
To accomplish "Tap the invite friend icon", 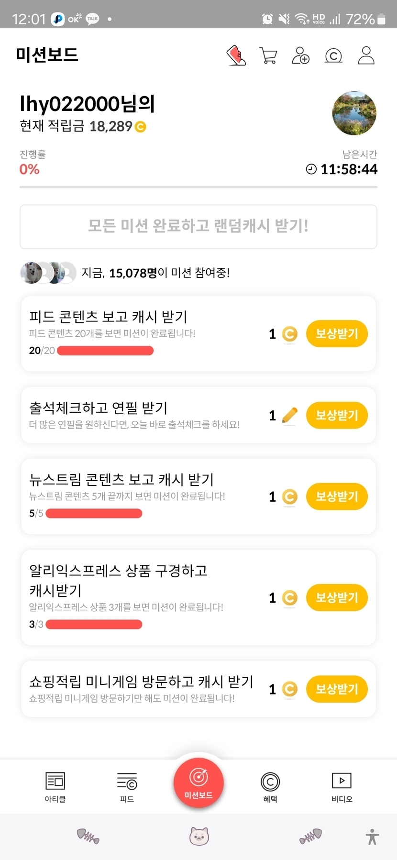I will (300, 55).
